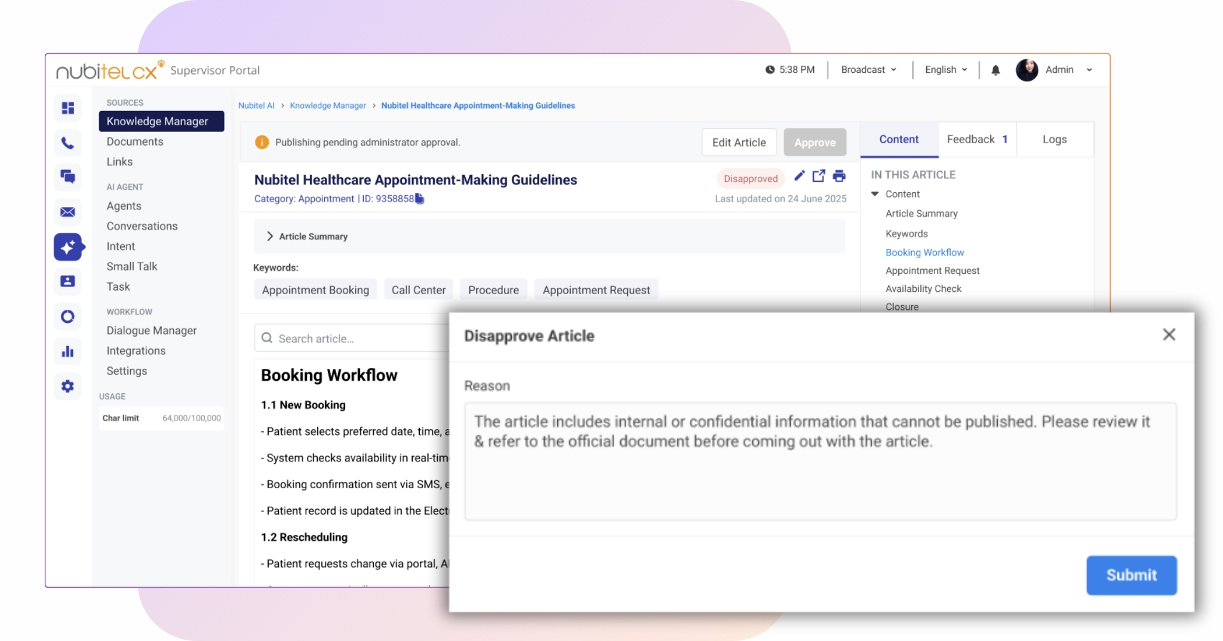Image resolution: width=1223 pixels, height=641 pixels.
Task: Collapse the Content tree in article outline
Action: 875,194
